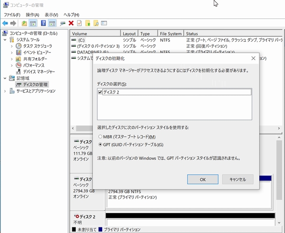Click the folder with magnifier toolbar icon
The image size is (285, 233).
point(96,23)
